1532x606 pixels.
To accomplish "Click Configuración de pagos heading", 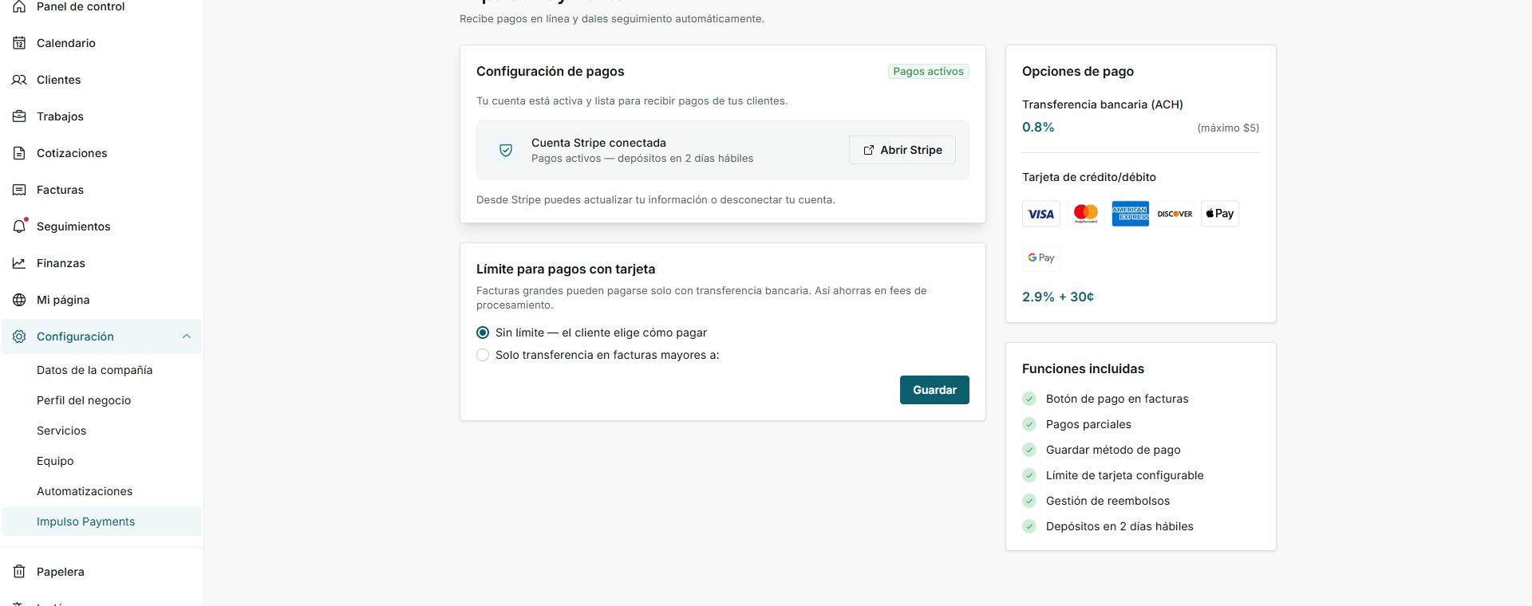I will [551, 72].
